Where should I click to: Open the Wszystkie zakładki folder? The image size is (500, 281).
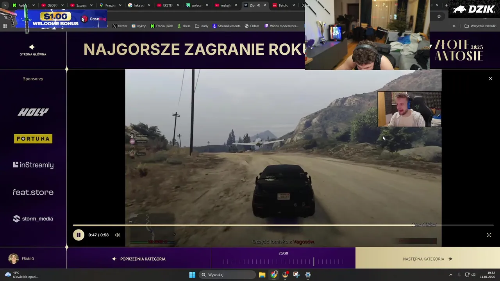pyautogui.click(x=480, y=26)
